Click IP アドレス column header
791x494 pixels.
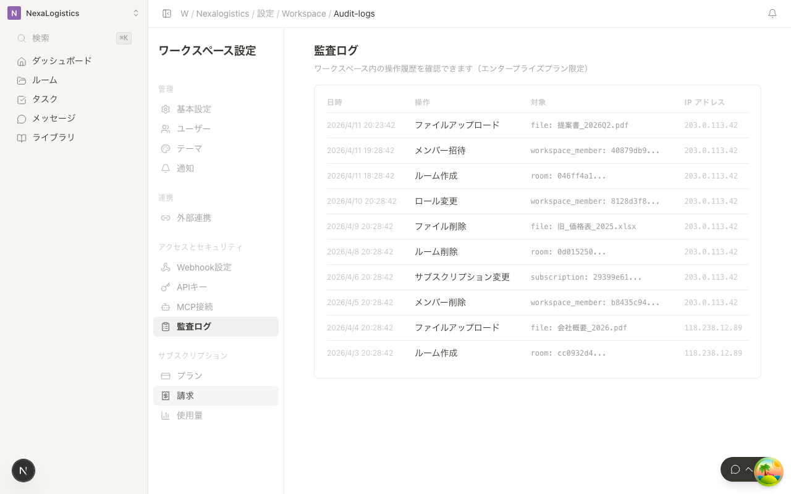tap(704, 102)
